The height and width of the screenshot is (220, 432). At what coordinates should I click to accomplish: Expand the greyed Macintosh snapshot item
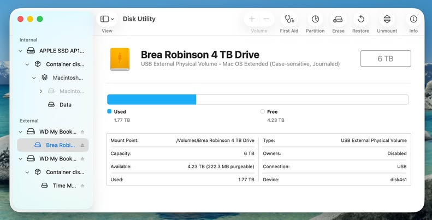tap(41, 91)
